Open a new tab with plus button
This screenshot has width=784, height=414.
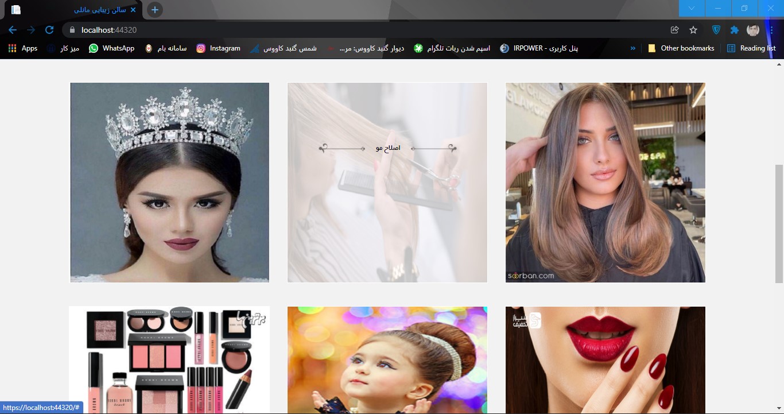[154, 10]
